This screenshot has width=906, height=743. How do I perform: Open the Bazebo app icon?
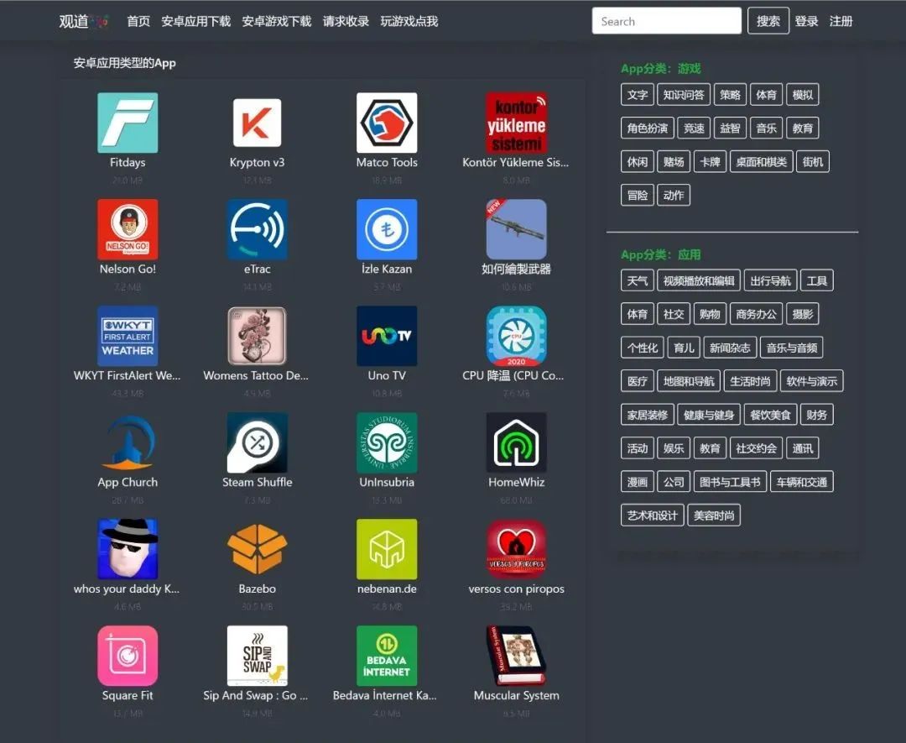(x=258, y=549)
